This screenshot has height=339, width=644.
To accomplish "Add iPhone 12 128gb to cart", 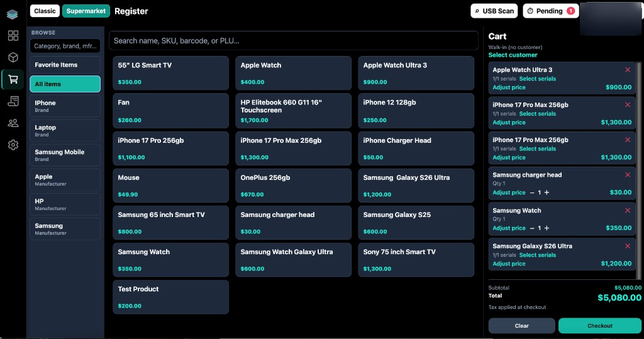I will (416, 111).
